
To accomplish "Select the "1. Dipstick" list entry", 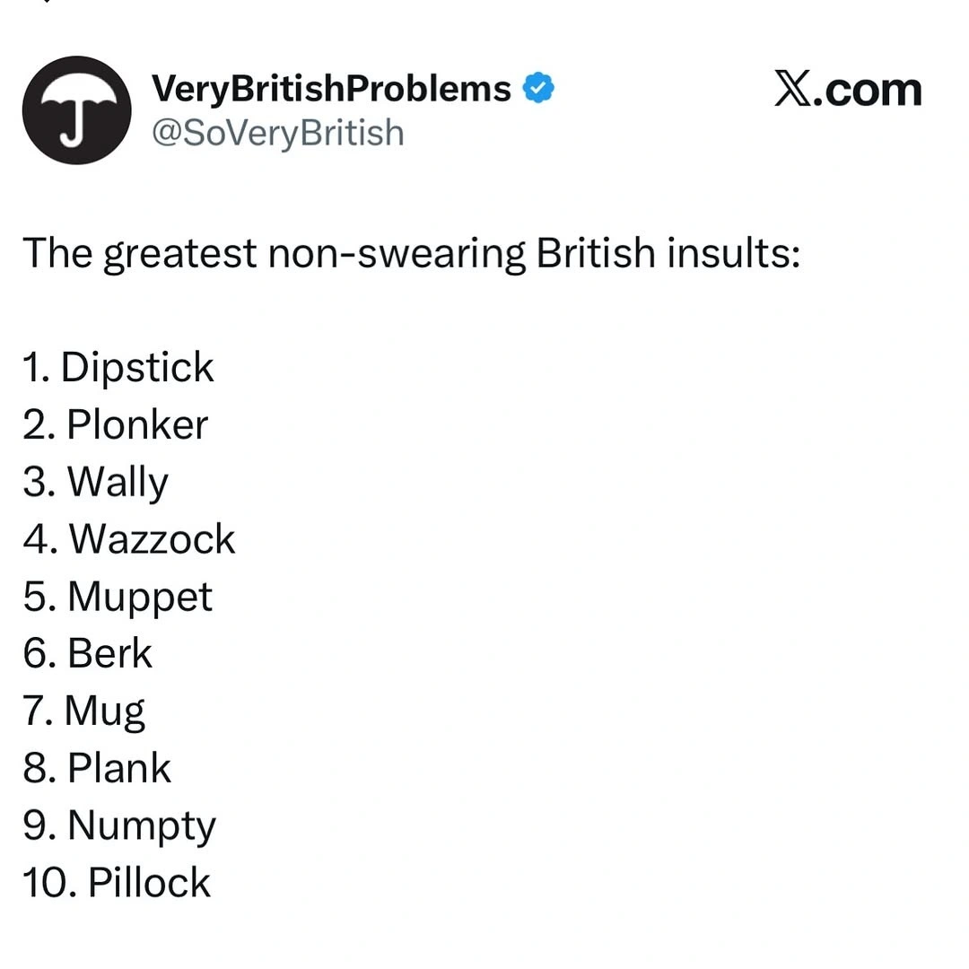I will (118, 368).
